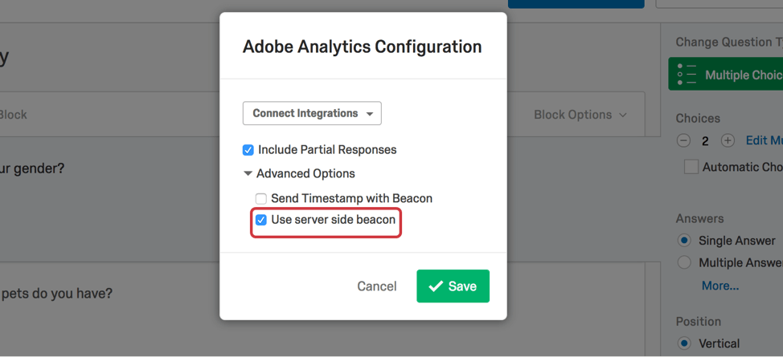The width and height of the screenshot is (783, 357).
Task: Open the Block Options dropdown
Action: tap(580, 115)
